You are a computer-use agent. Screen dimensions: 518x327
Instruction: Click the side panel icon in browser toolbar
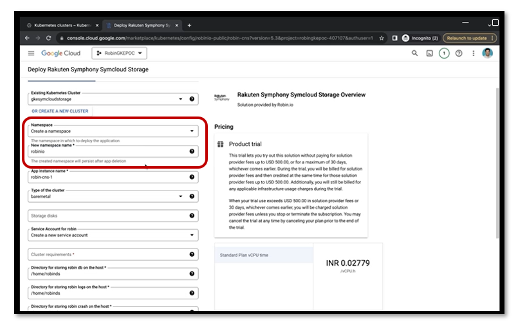(395, 38)
